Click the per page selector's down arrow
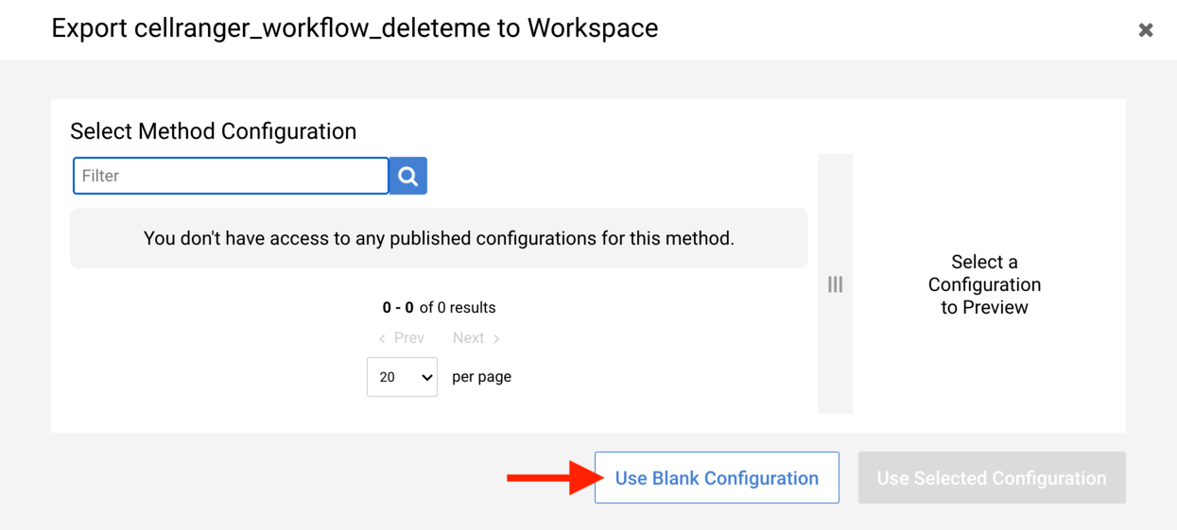This screenshot has width=1177, height=530. coord(426,378)
